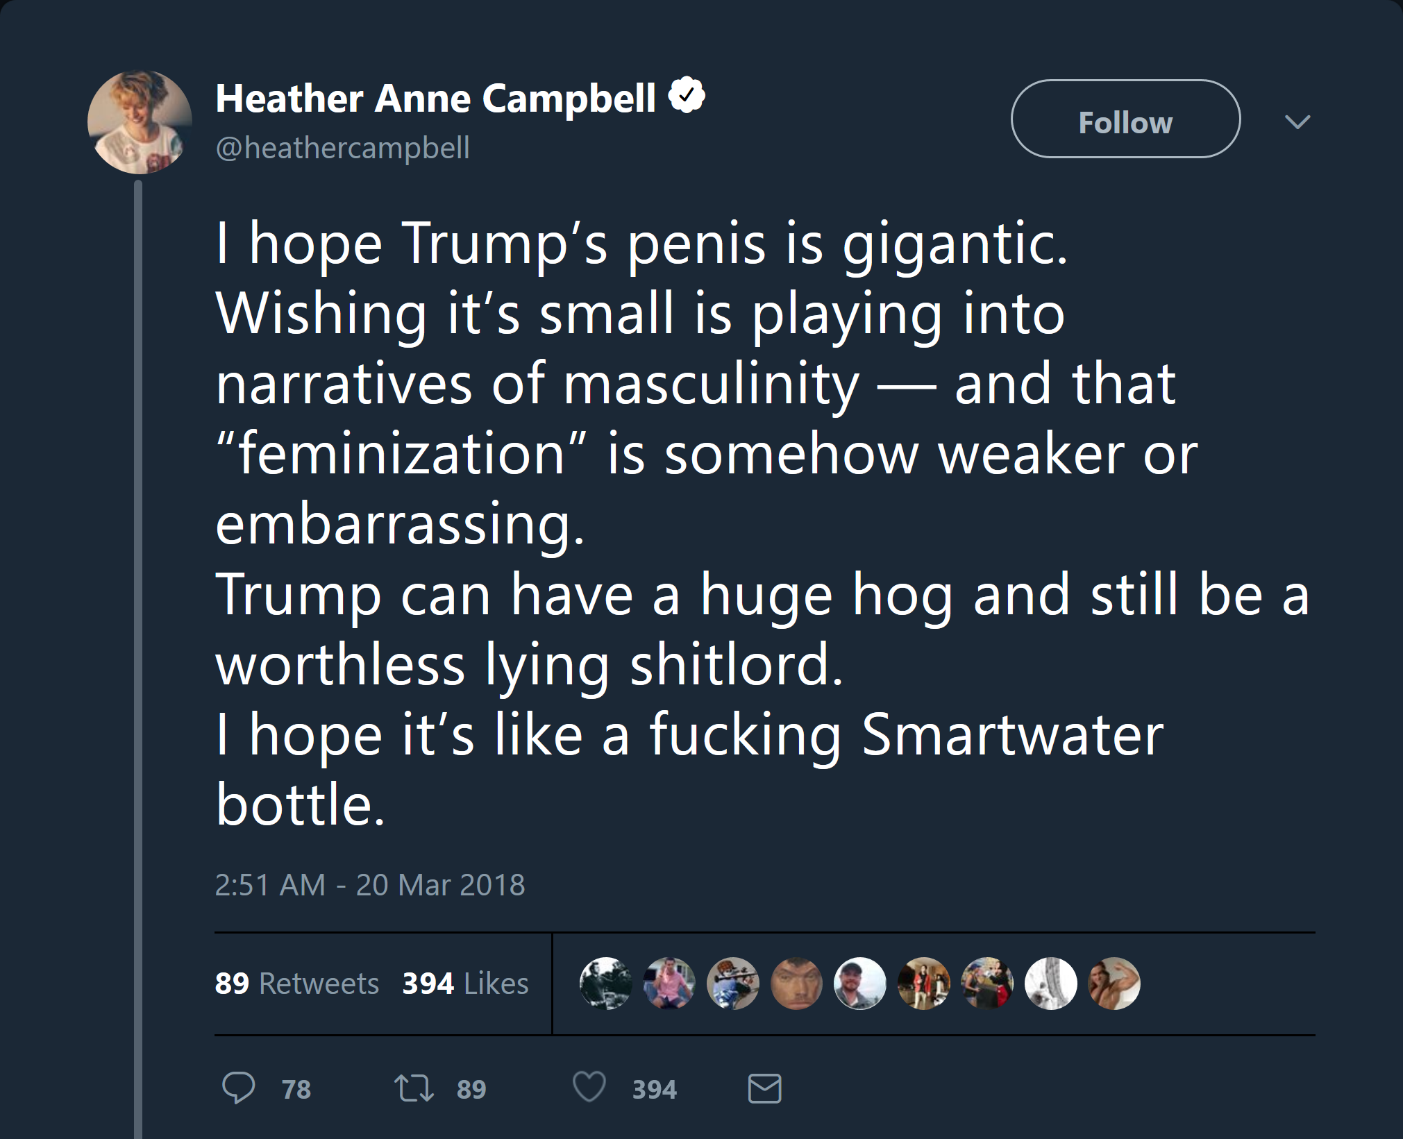1403x1139 pixels.
Task: Click the fourth liker avatar with cartoon face
Action: tap(796, 984)
